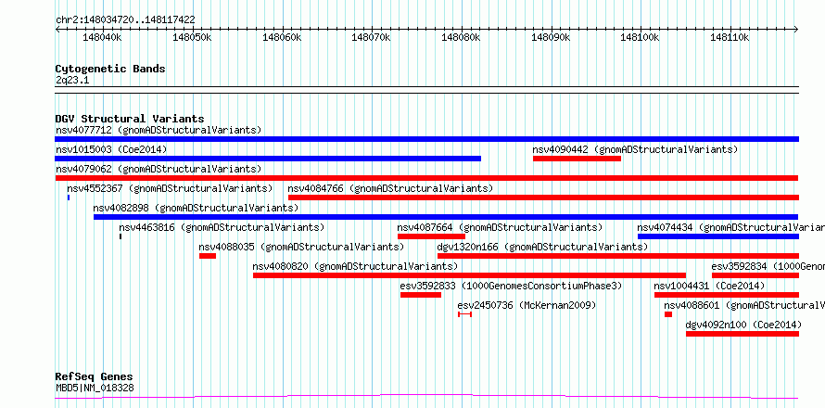Open esv3592833 (1000GenomesConsortiumPhase3) label

coord(511,286)
